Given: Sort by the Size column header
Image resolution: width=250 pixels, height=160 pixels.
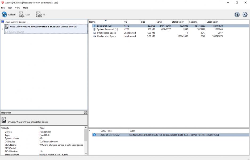Looking at the screenshot, I should tap(148, 22).
